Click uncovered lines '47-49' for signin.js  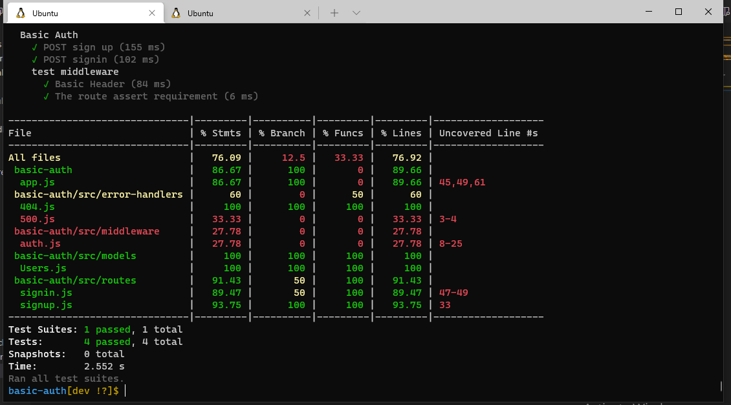click(453, 293)
